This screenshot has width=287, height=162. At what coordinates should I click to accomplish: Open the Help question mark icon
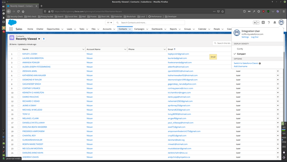269,22
